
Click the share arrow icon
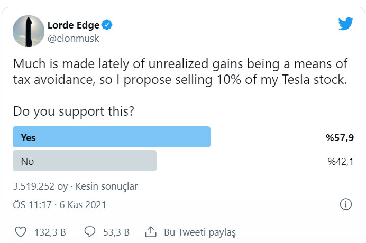tap(151, 231)
